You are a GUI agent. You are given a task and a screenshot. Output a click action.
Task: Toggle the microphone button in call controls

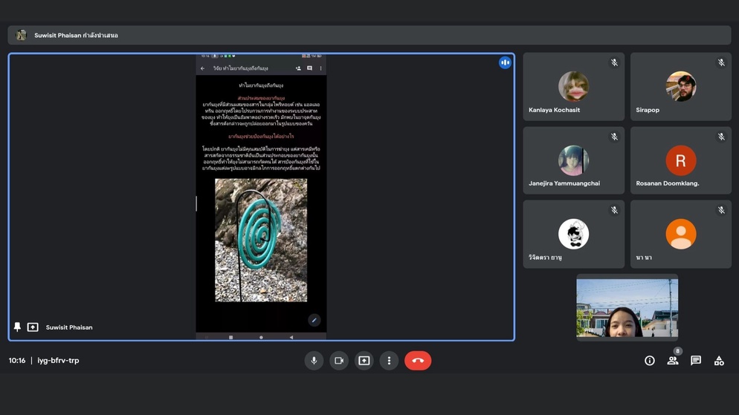pos(314,361)
